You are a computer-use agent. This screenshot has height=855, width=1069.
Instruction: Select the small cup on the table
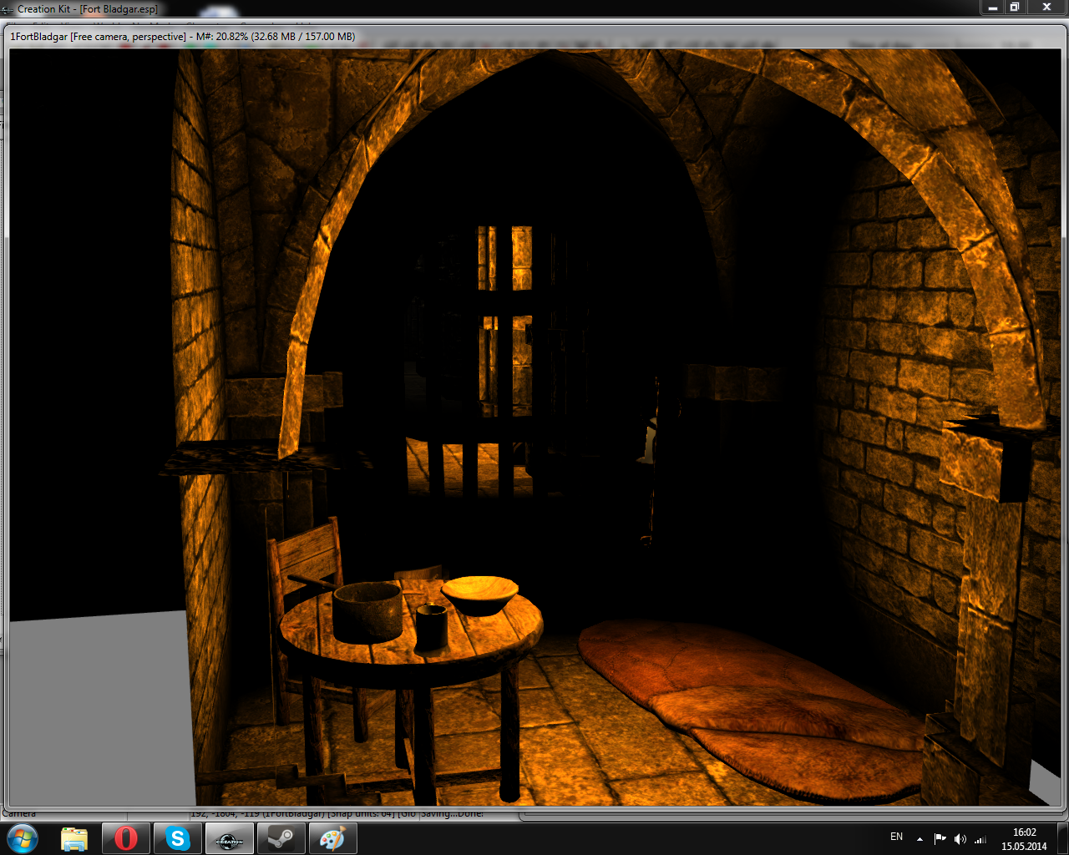[431, 628]
